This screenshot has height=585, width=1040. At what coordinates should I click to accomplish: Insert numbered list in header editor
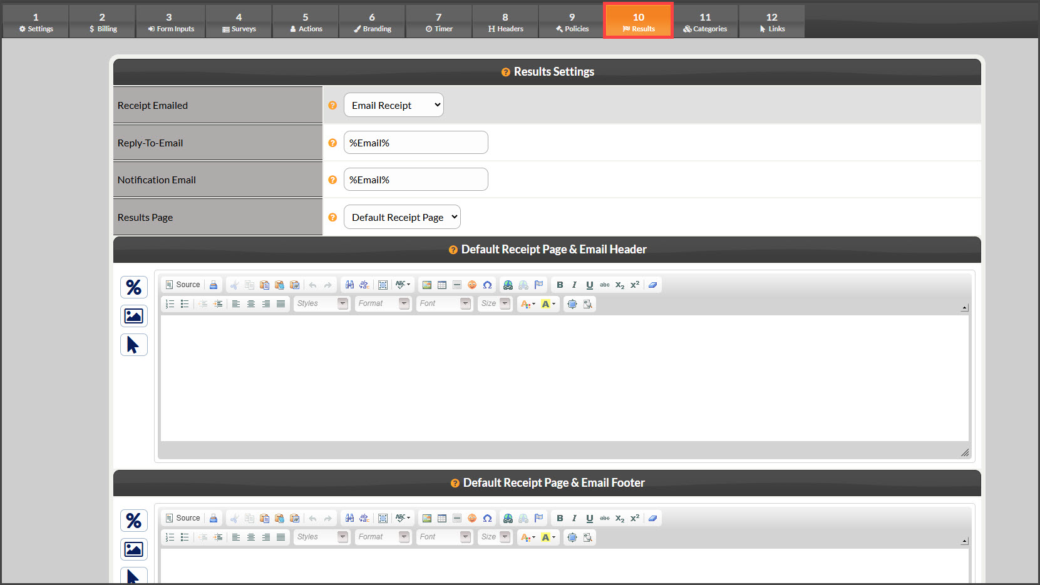pyautogui.click(x=170, y=303)
